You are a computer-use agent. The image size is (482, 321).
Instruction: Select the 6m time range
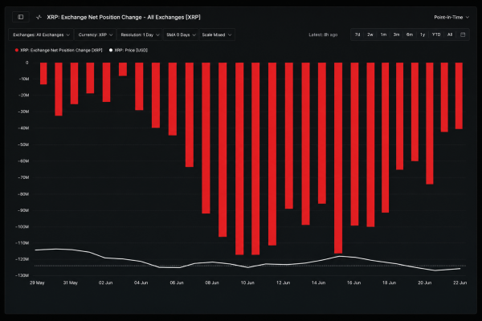pos(410,35)
